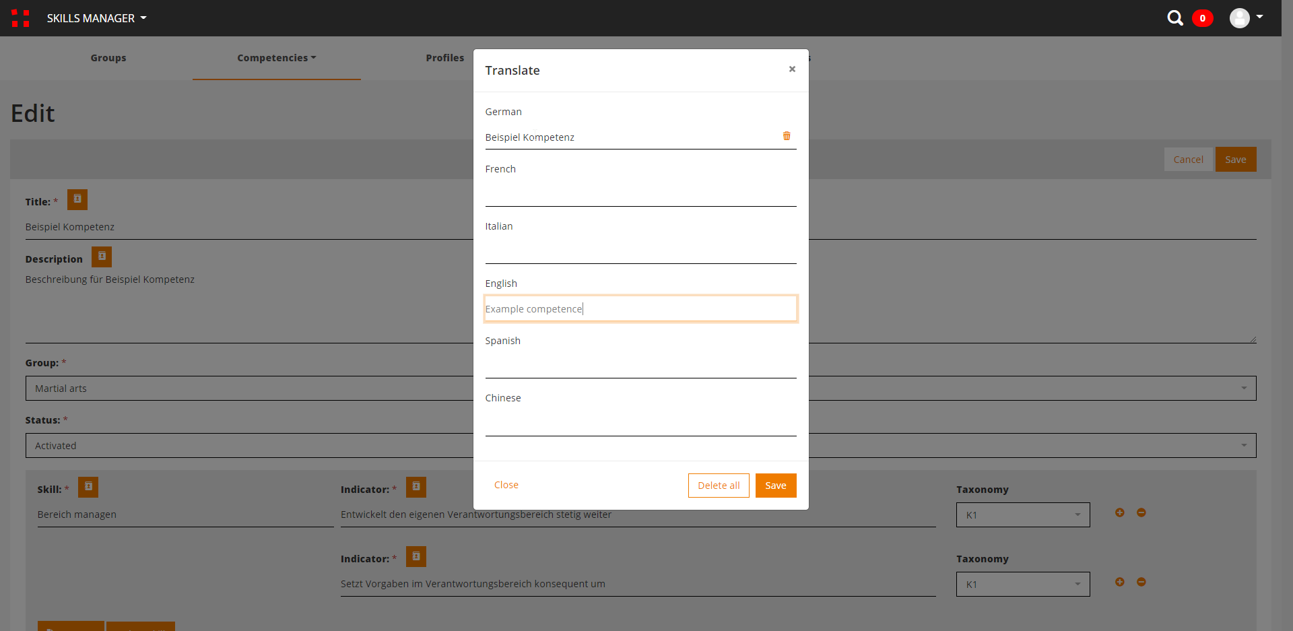The image size is (1293, 631).
Task: Open the search magnifier in top bar
Action: tap(1174, 18)
